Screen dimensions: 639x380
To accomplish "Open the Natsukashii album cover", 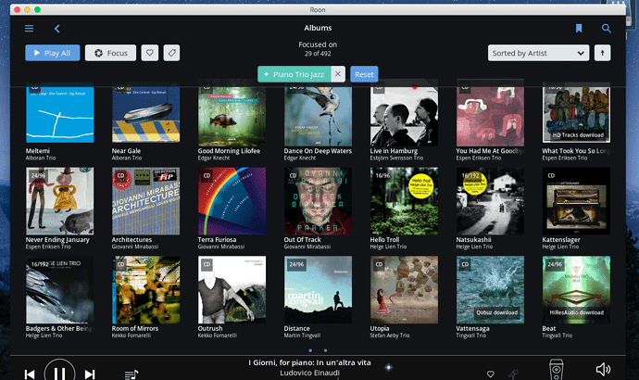I will point(490,201).
